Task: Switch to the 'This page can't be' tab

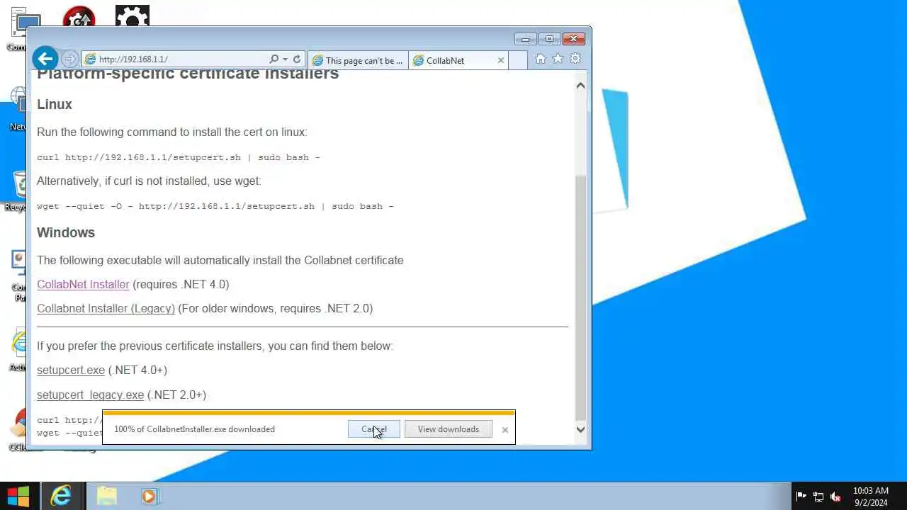Action: [358, 60]
